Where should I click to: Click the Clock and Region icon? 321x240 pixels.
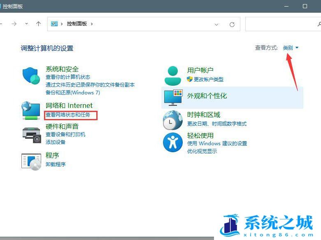tap(172, 120)
